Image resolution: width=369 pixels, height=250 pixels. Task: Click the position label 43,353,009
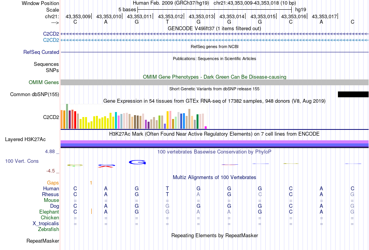(78, 16)
